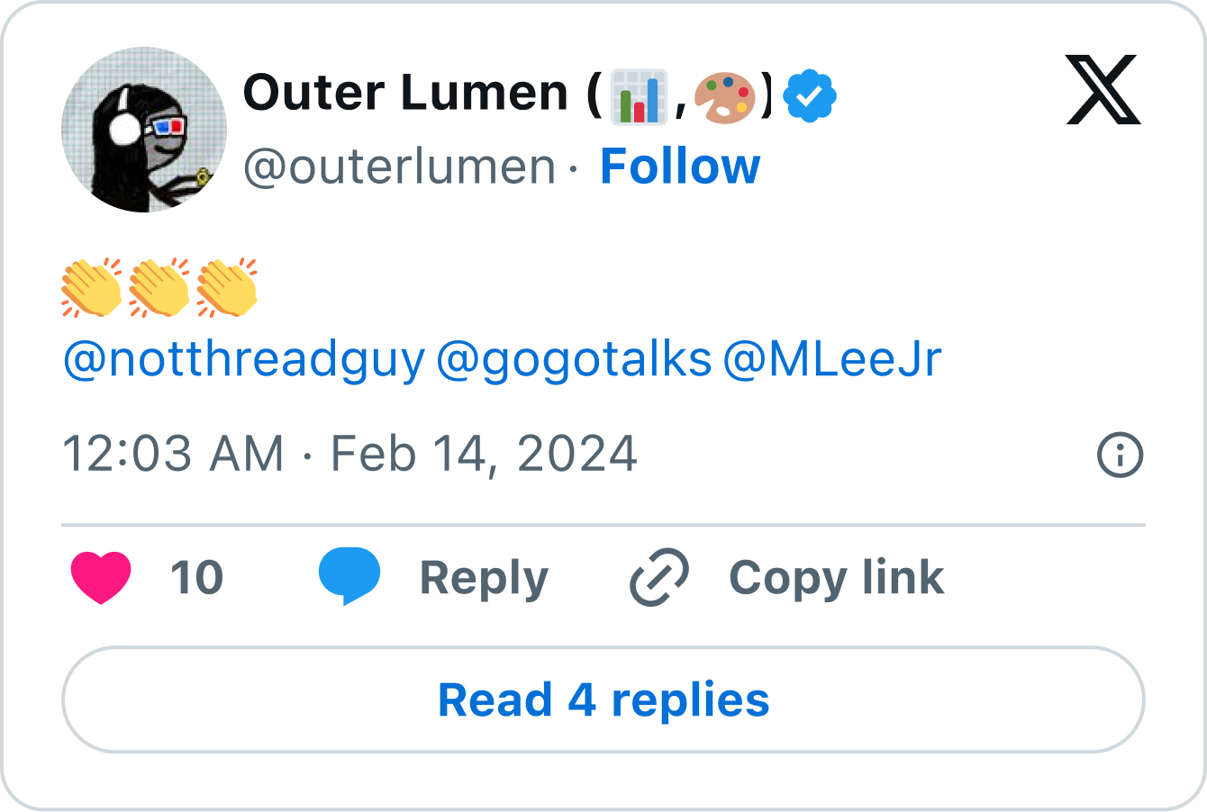Image resolution: width=1207 pixels, height=812 pixels.
Task: Click the bar chart emoji in name
Action: 639,95
